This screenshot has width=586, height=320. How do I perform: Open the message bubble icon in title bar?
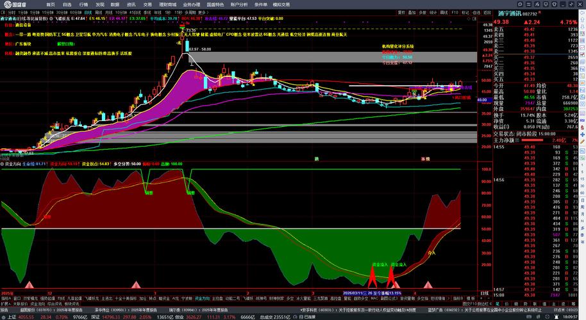pyautogui.click(x=520, y=4)
